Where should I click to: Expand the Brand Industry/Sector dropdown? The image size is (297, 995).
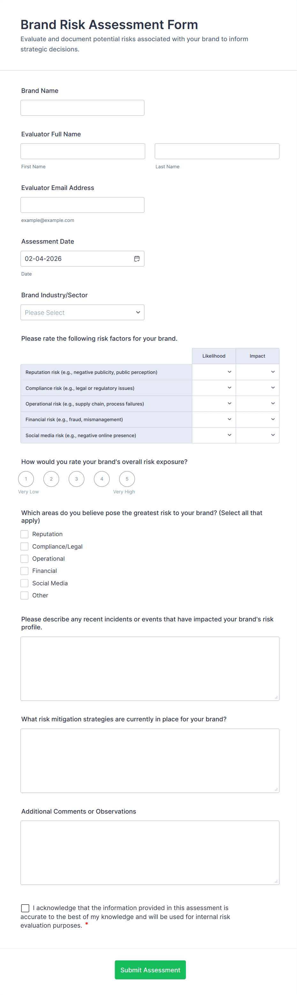[x=82, y=313]
